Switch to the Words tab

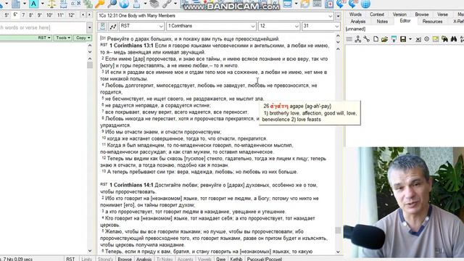[x=355, y=14]
